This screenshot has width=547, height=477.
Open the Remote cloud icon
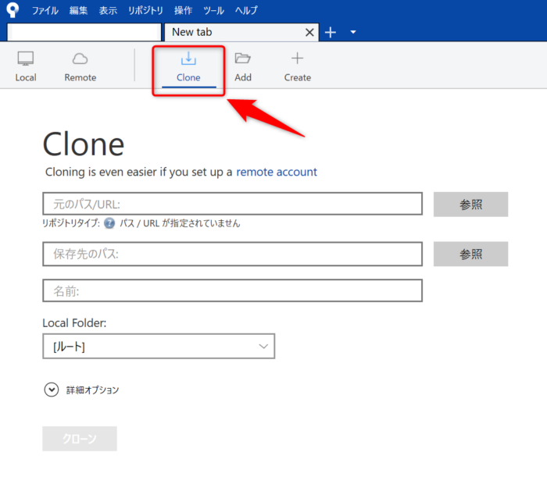pyautogui.click(x=80, y=59)
